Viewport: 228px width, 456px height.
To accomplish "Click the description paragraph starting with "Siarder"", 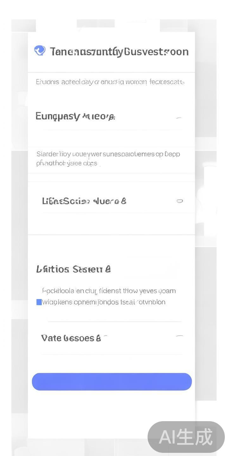I will 108,158.
